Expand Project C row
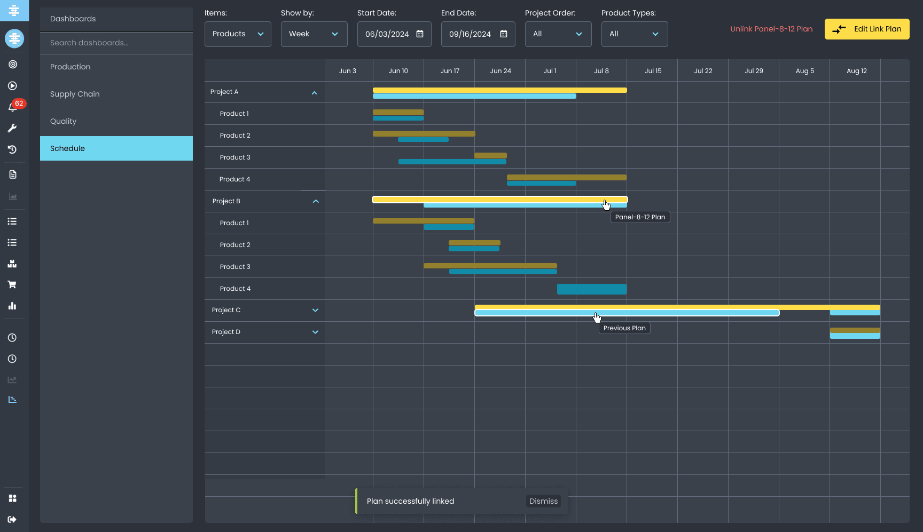 (315, 310)
